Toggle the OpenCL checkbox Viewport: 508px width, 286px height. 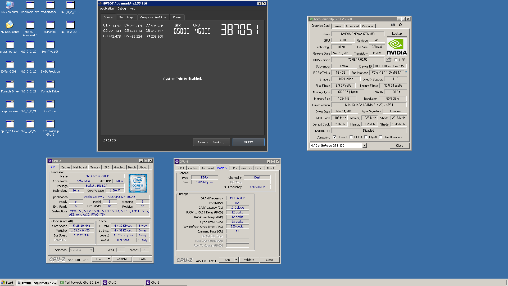click(334, 137)
